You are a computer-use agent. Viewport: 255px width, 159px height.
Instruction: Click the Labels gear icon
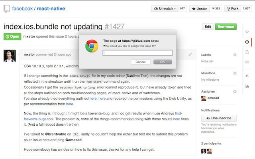(235, 55)
